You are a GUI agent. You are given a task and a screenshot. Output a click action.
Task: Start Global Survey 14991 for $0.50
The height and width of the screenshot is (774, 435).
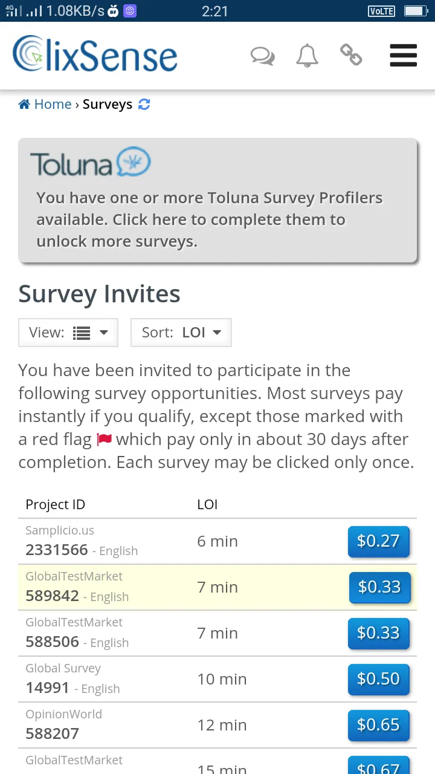(378, 679)
